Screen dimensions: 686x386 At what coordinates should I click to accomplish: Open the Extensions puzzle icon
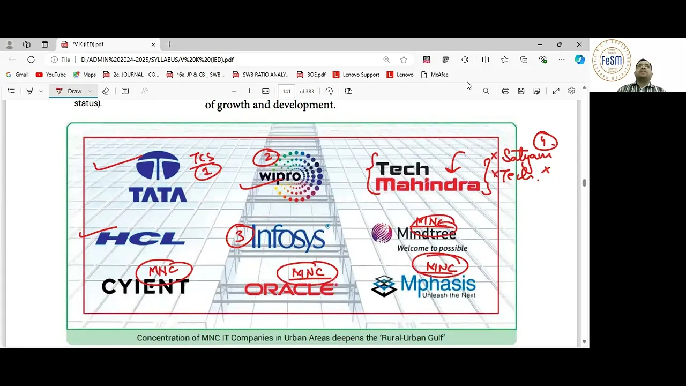pyautogui.click(x=465, y=60)
